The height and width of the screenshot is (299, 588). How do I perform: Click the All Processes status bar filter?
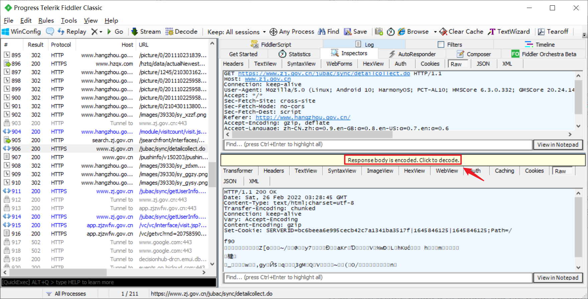pyautogui.click(x=66, y=294)
